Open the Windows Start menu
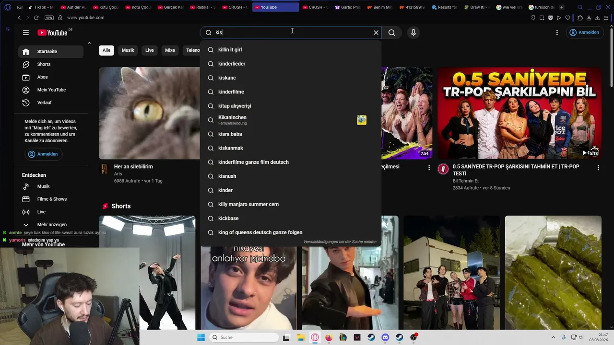 (201, 337)
